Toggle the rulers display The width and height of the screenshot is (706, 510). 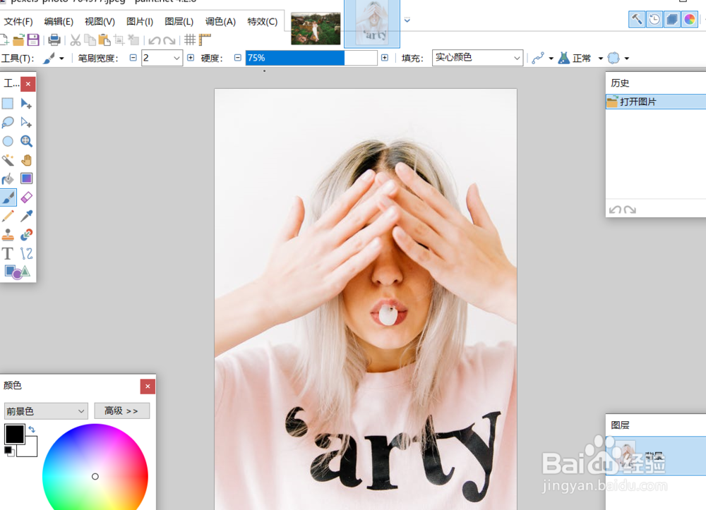click(205, 40)
